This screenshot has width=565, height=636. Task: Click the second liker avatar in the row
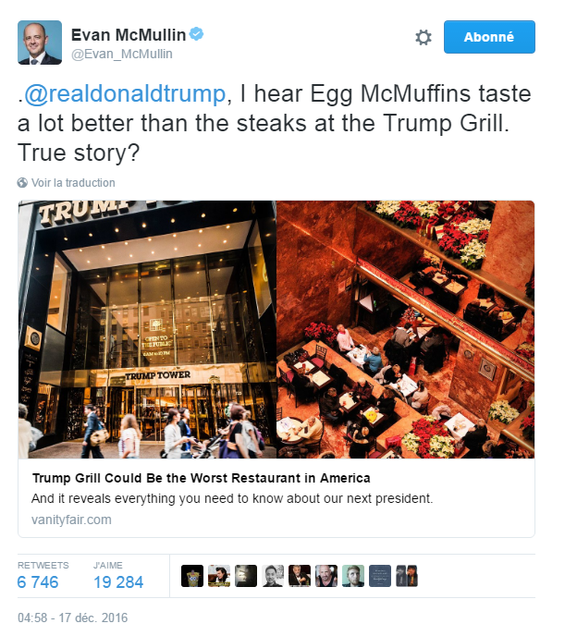pyautogui.click(x=219, y=576)
